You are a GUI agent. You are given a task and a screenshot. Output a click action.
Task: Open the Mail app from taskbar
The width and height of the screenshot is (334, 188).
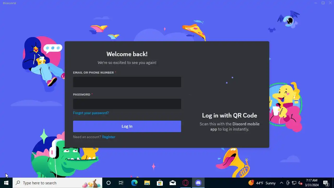coord(172,183)
